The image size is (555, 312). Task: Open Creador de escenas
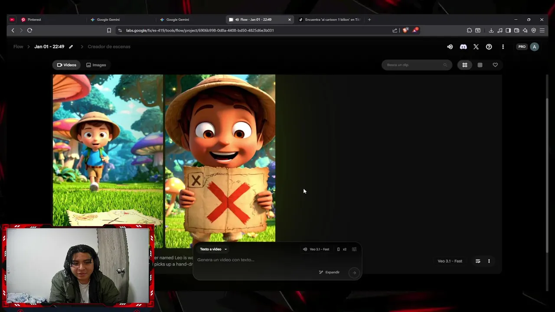click(x=109, y=47)
